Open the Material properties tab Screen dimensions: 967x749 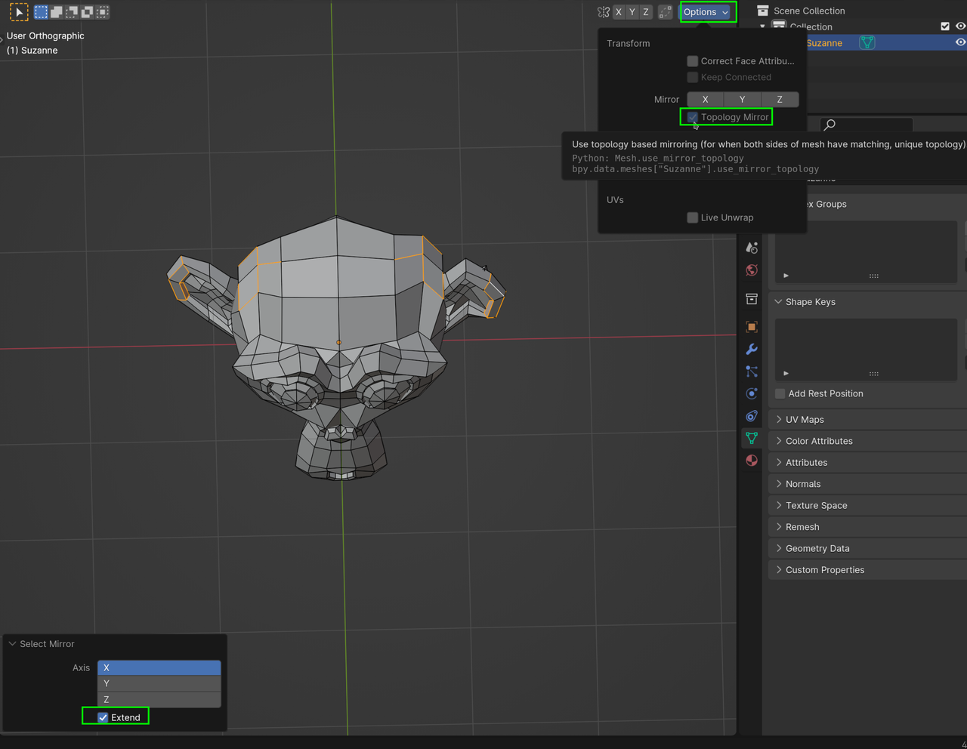pos(751,461)
